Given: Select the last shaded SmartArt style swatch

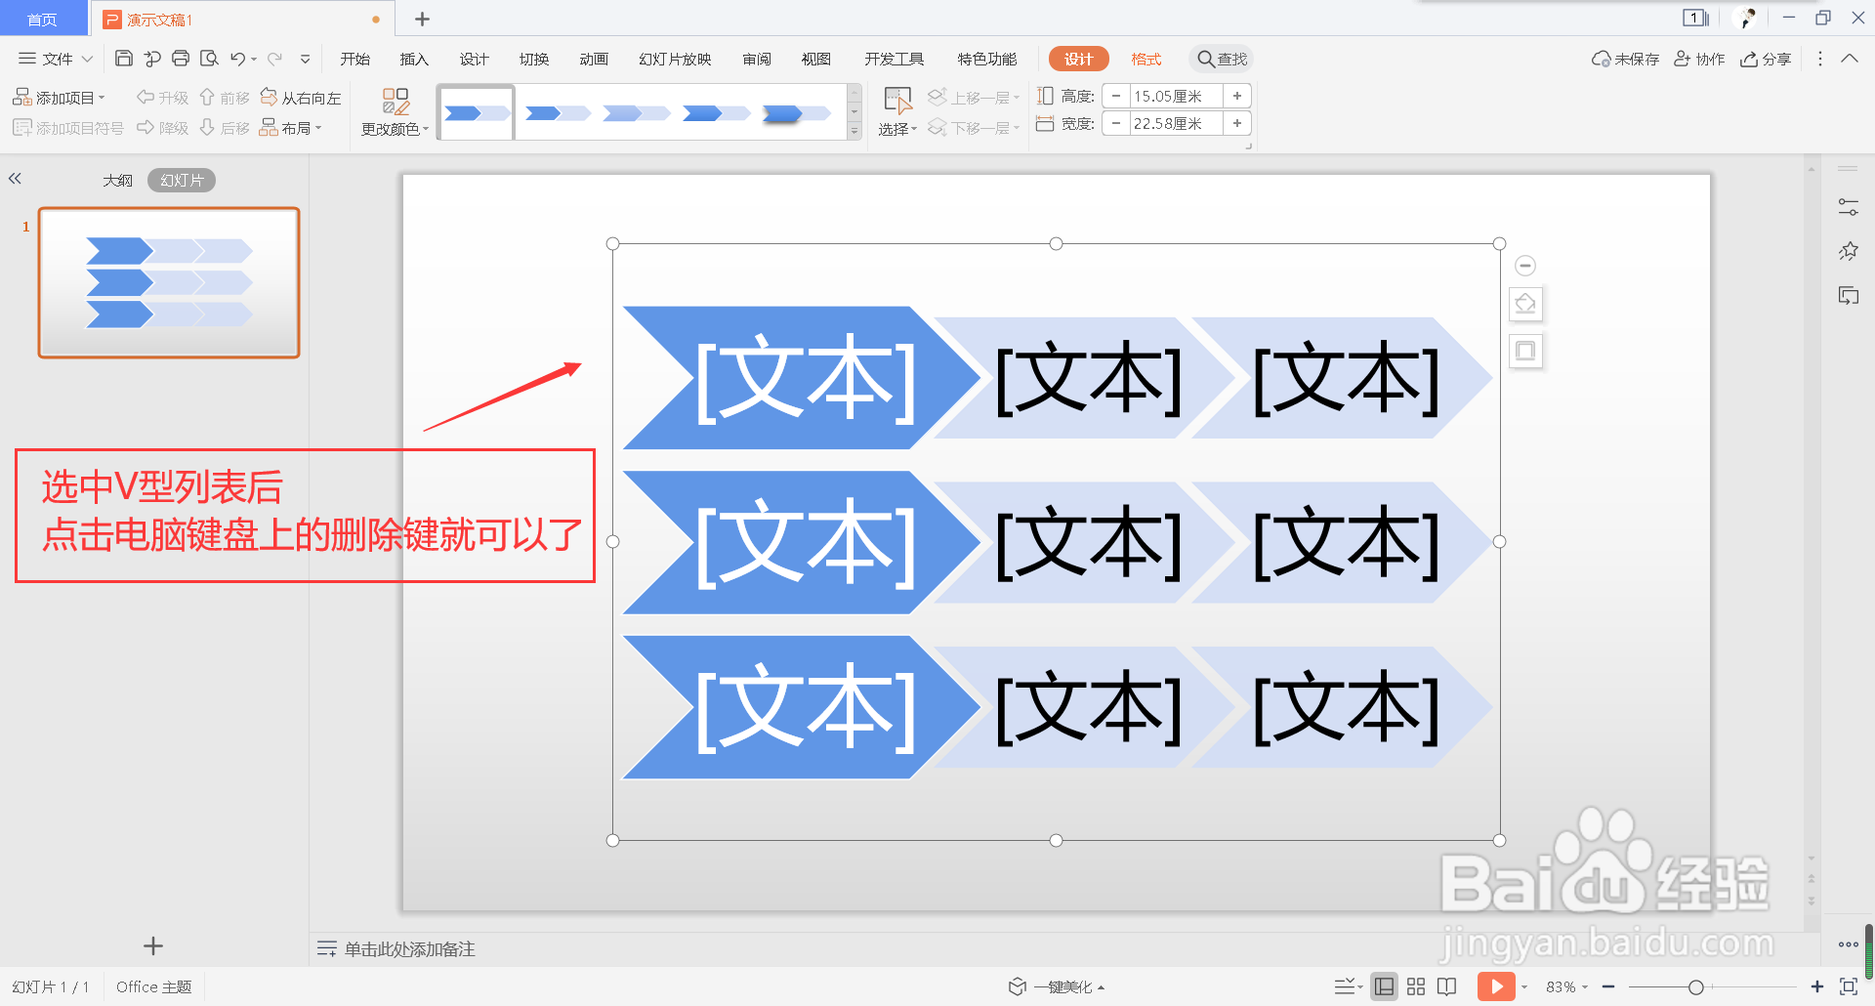Looking at the screenshot, I should pos(795,113).
